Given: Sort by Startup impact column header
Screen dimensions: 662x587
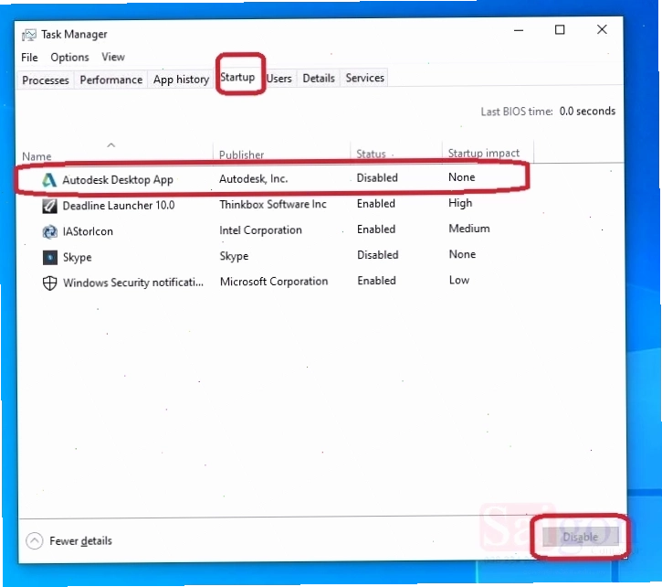Looking at the screenshot, I should (x=483, y=153).
